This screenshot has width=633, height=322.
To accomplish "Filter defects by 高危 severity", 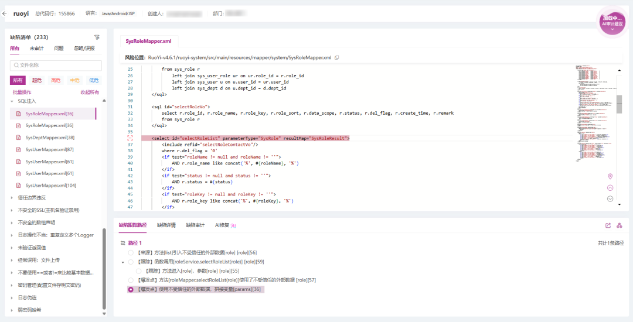I will [56, 80].
